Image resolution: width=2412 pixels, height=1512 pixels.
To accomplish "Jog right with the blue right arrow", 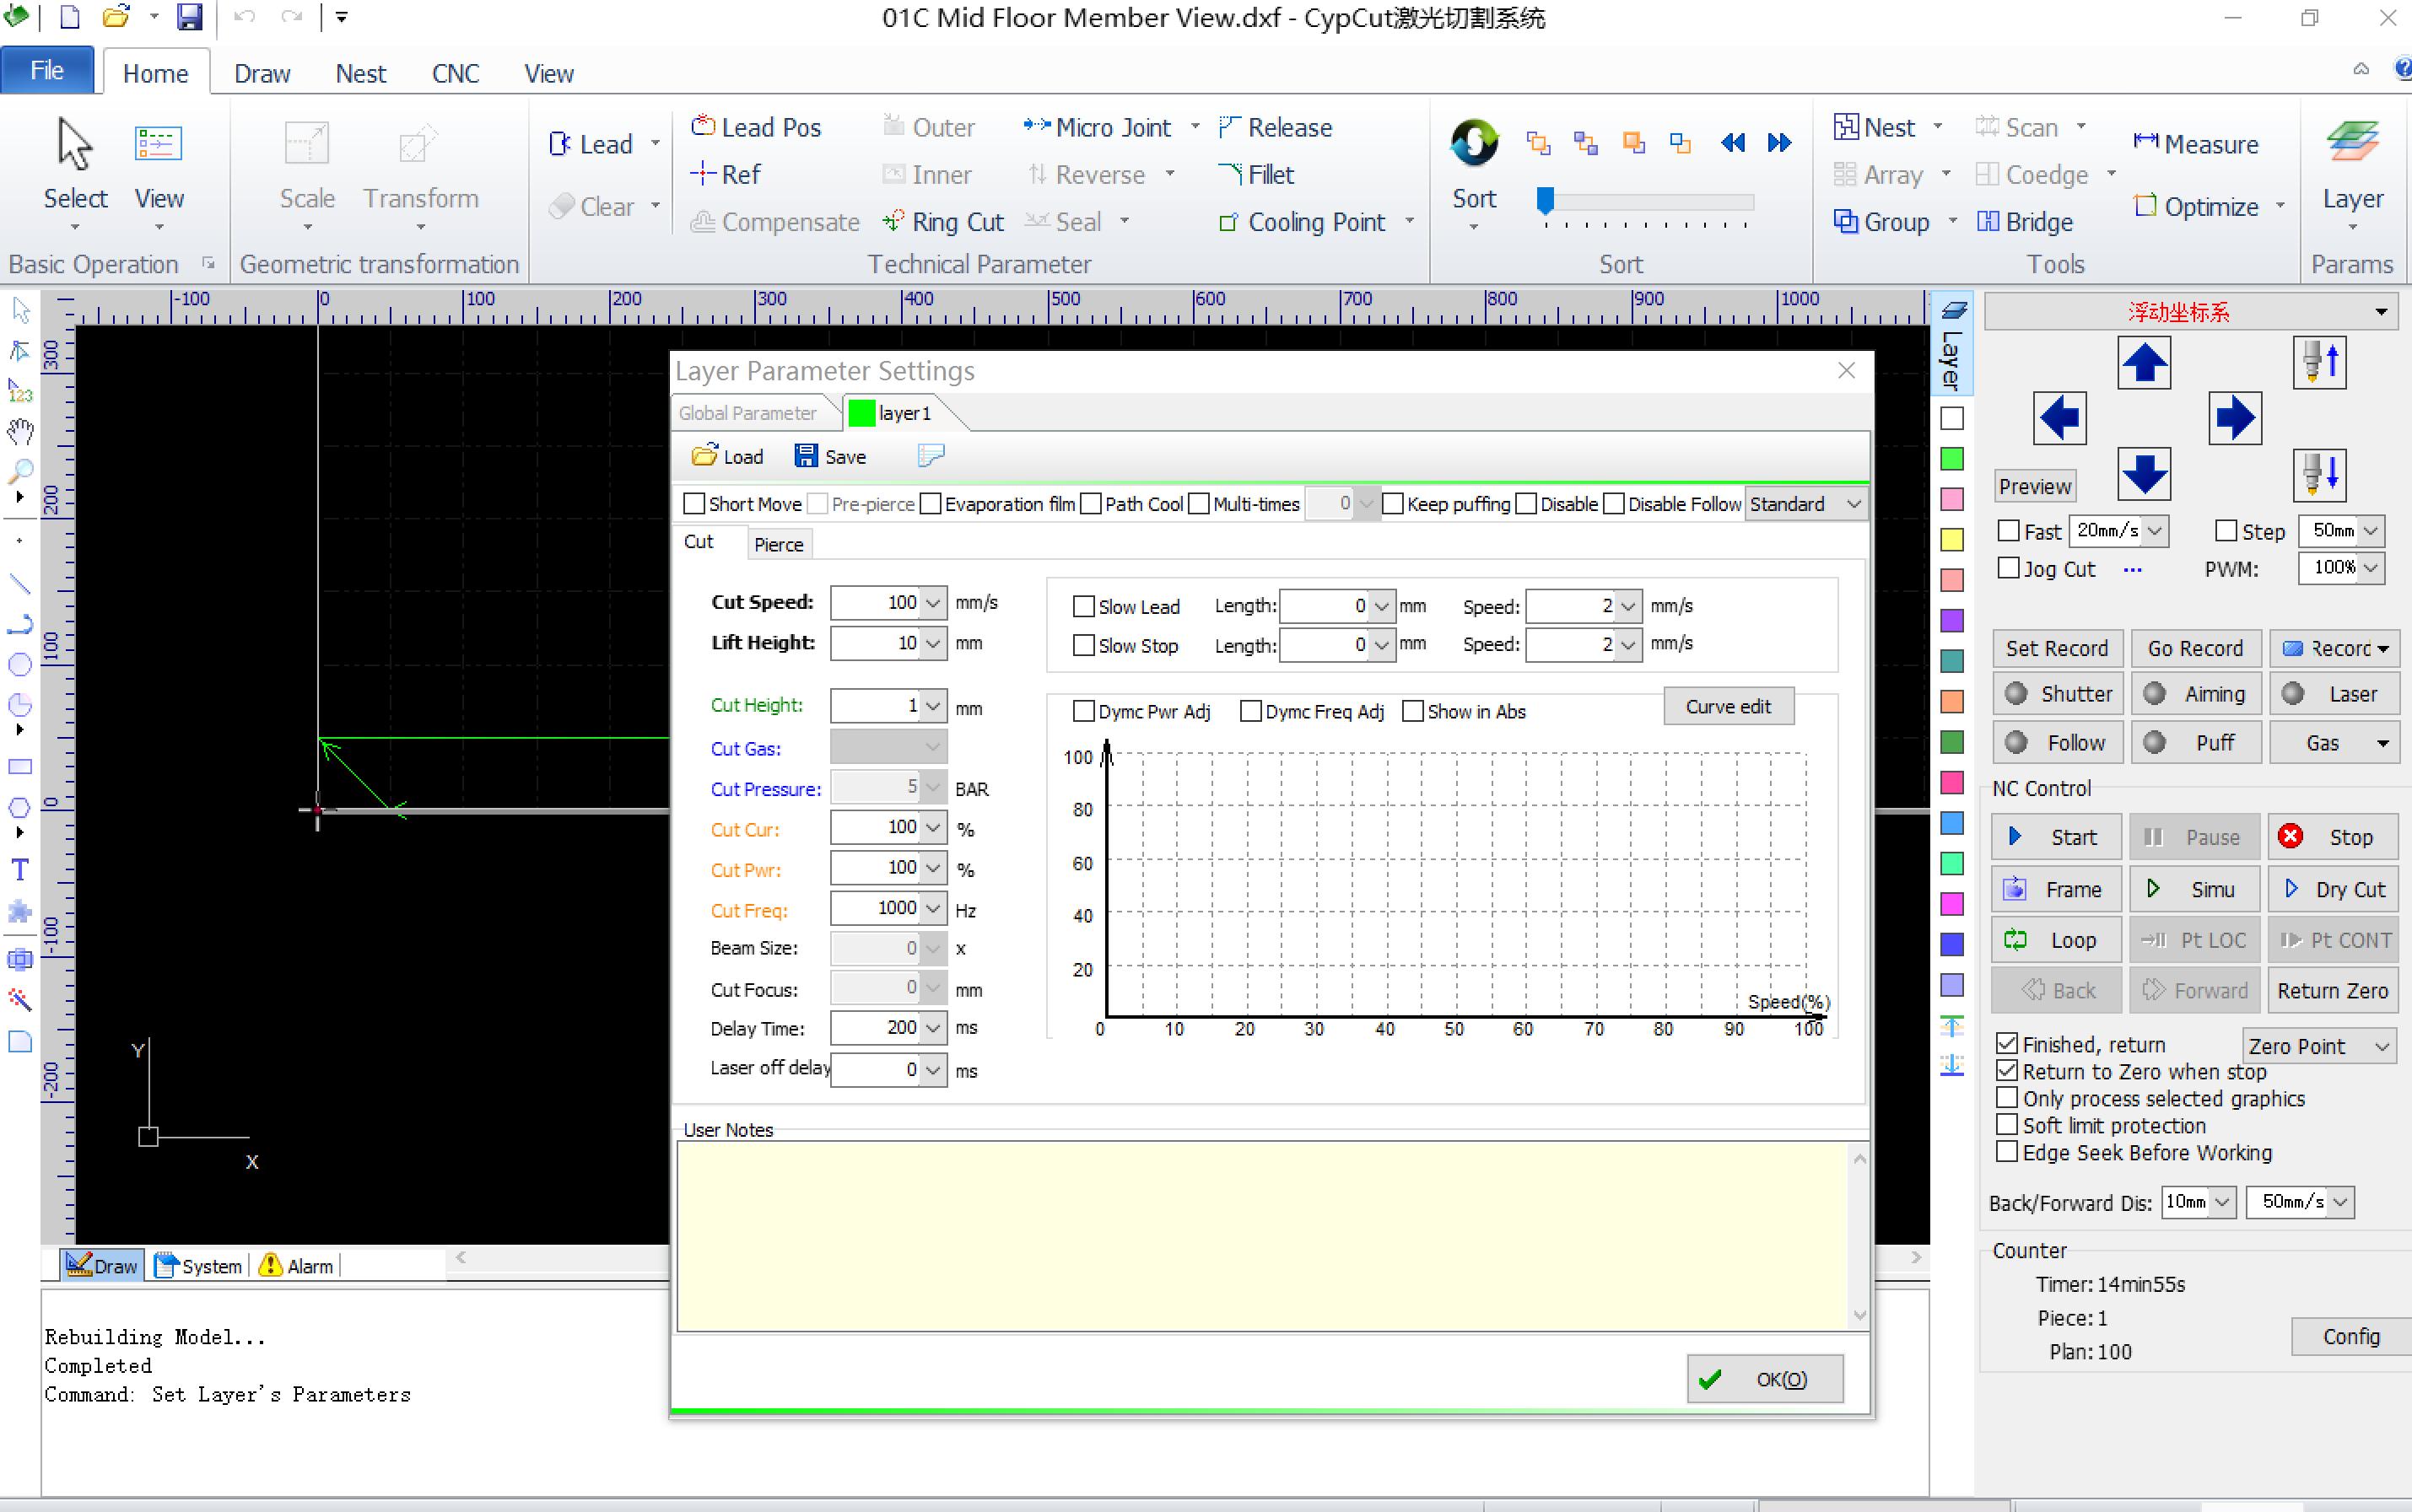I will (2234, 418).
